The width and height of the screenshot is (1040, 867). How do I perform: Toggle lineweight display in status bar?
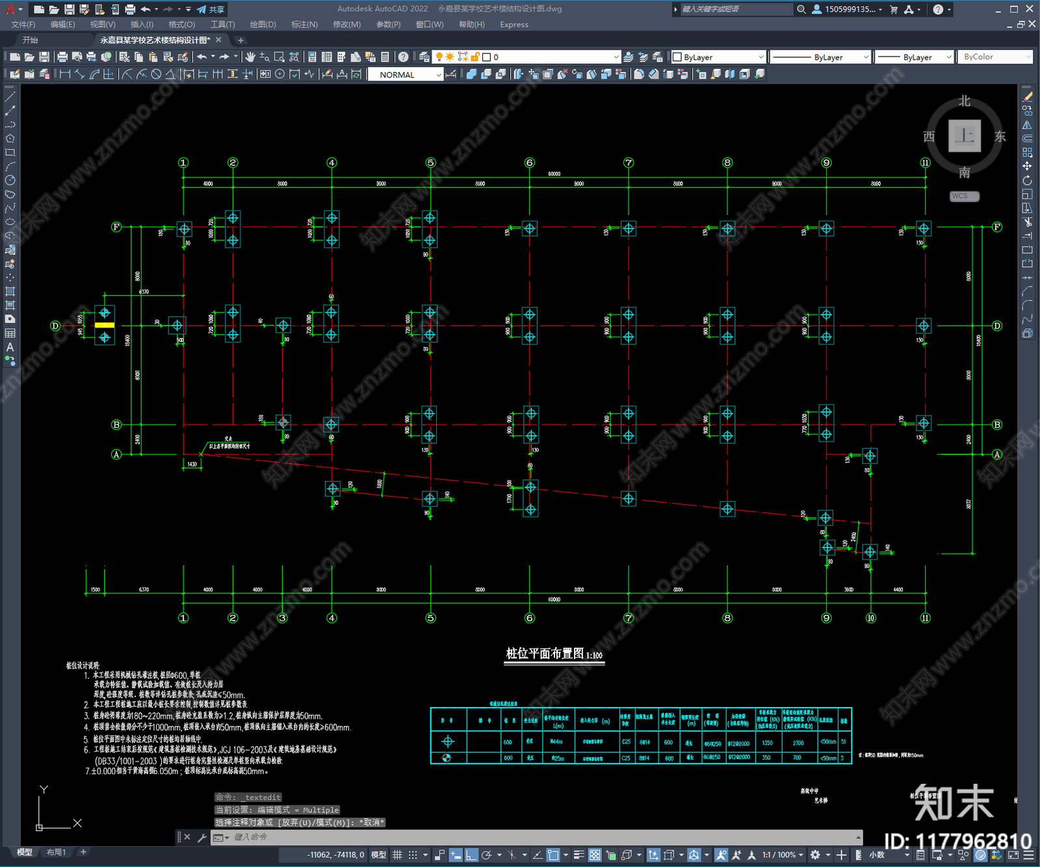pos(578,855)
